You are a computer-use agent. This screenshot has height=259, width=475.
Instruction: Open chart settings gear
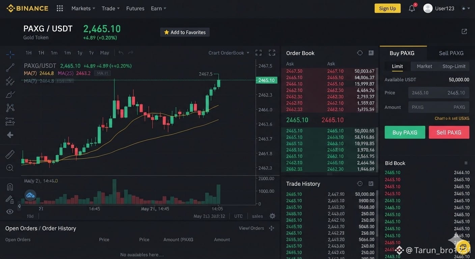pos(273,216)
